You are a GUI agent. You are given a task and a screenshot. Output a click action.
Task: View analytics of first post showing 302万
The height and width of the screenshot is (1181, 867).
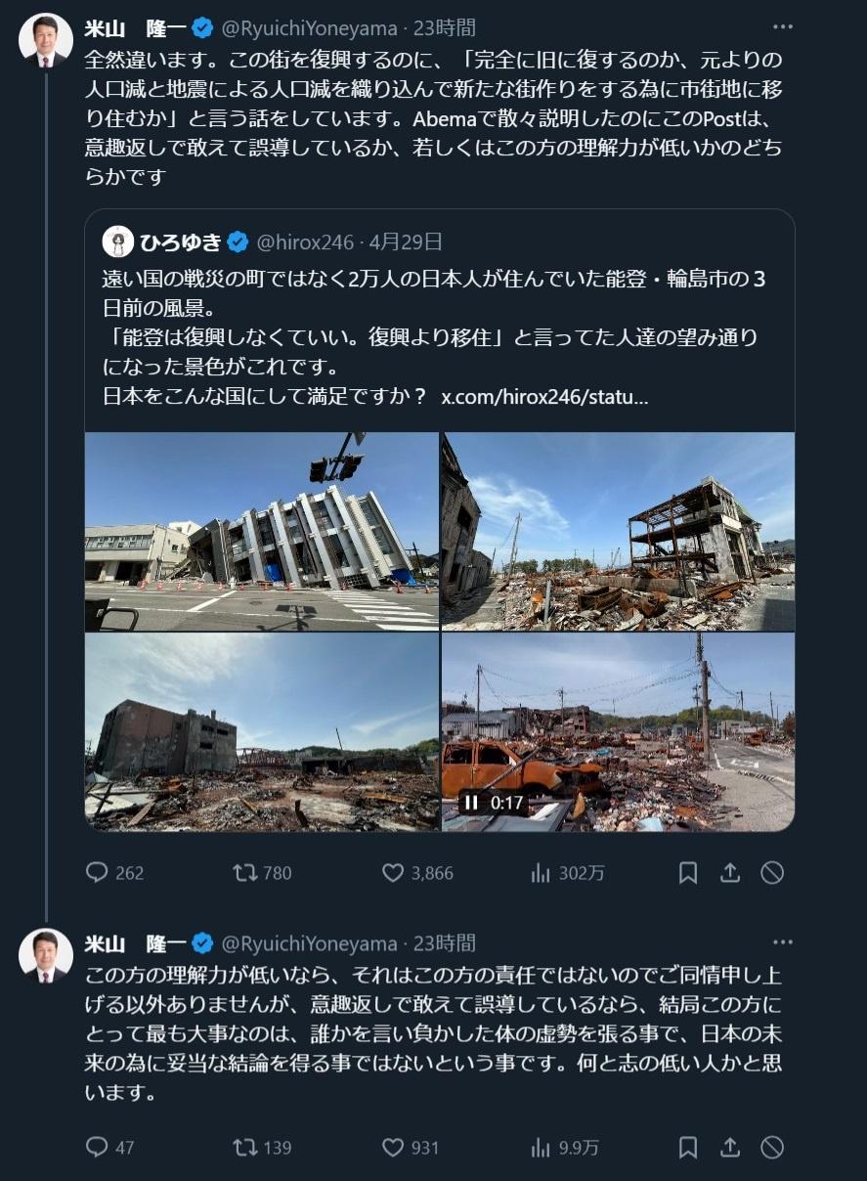pos(567,873)
